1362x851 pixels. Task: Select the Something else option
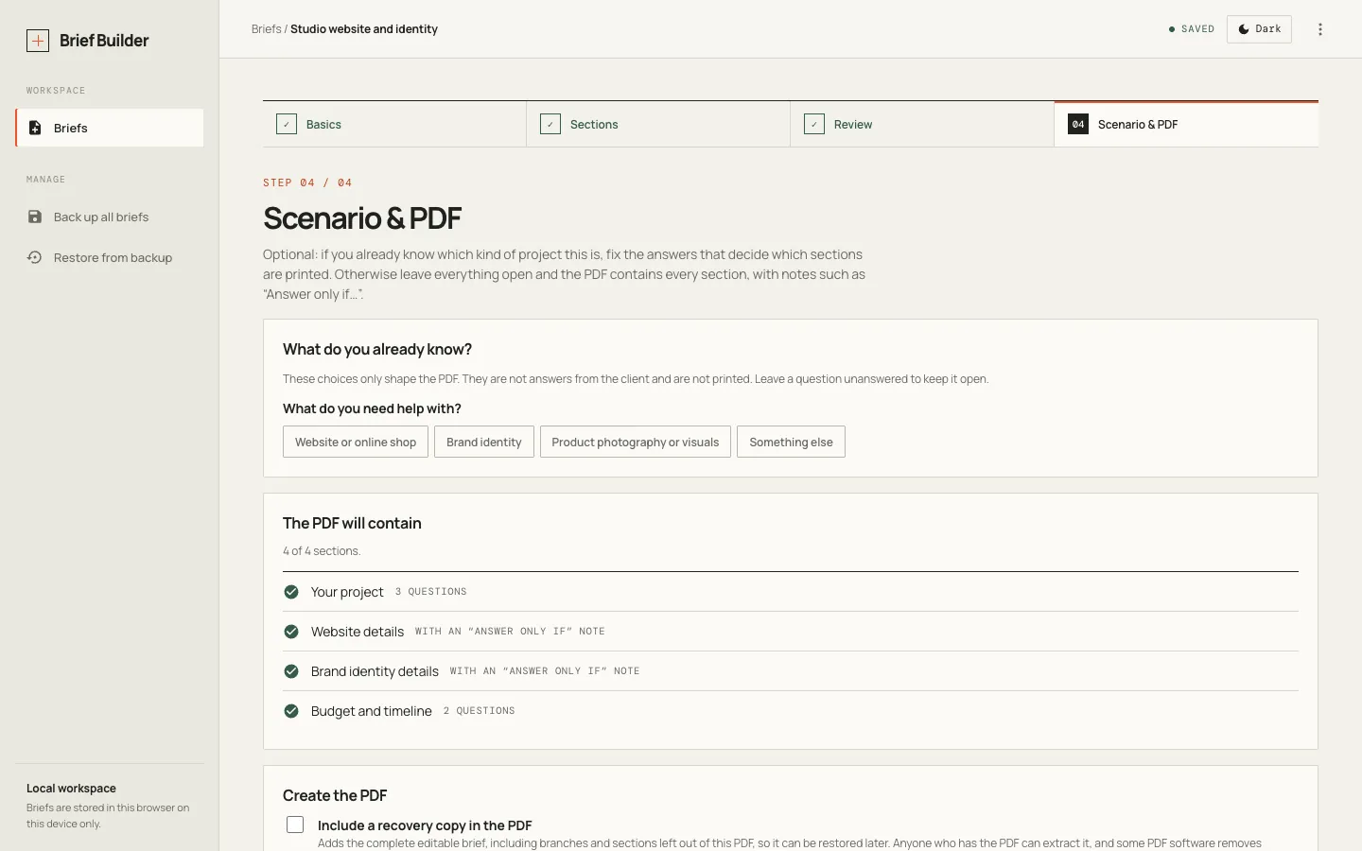pyautogui.click(x=791, y=442)
